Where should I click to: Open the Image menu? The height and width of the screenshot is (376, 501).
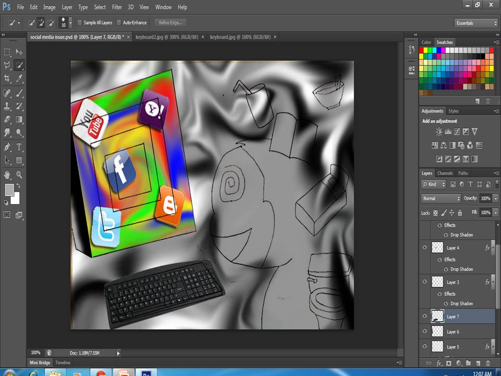(49, 7)
